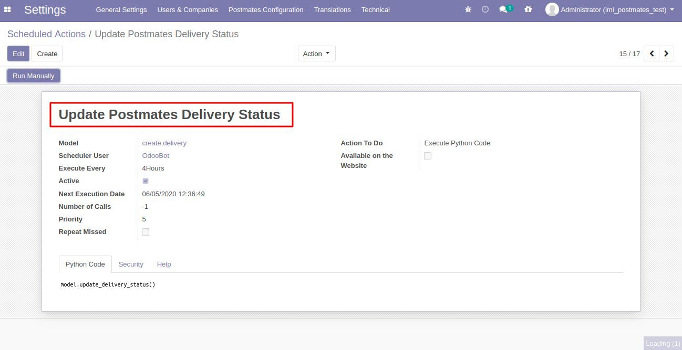Open Users & Companies menu
This screenshot has height=350, width=682.
pos(188,10)
